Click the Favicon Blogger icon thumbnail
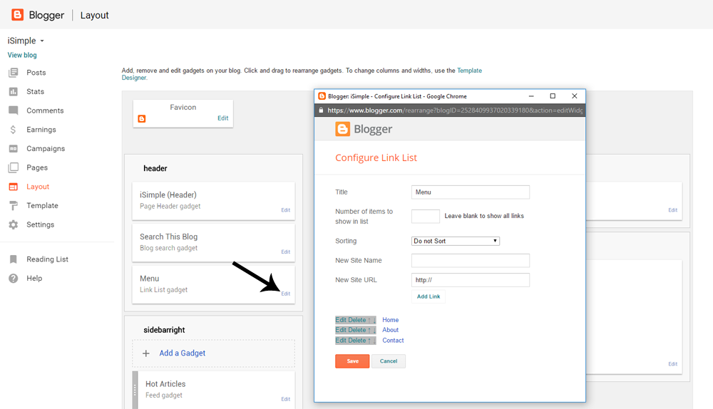713x409 pixels. click(142, 118)
